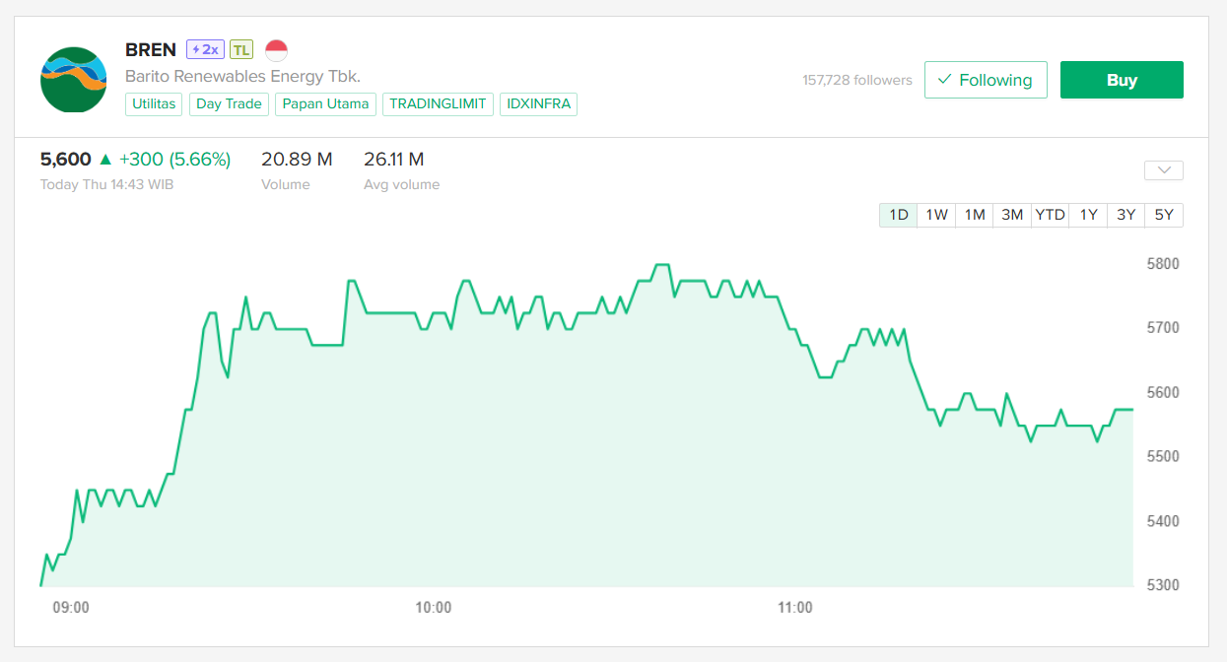Toggle the Following button off

pyautogui.click(x=985, y=80)
